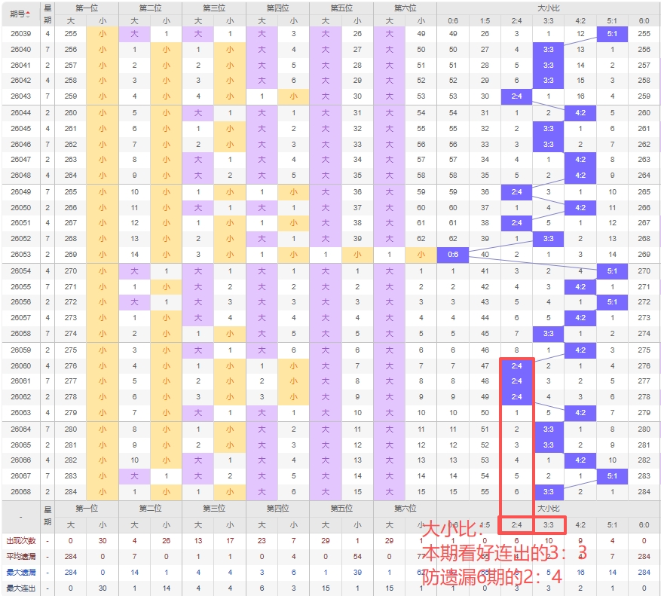This screenshot has height=596, width=661.
Task: Click period number 26064
Action: (x=21, y=429)
